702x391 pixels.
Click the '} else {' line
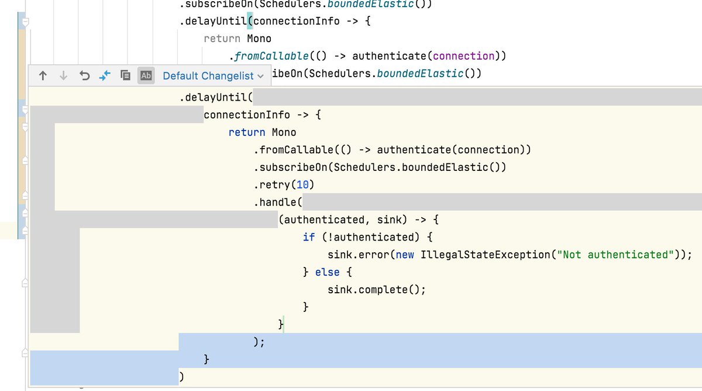tap(328, 272)
